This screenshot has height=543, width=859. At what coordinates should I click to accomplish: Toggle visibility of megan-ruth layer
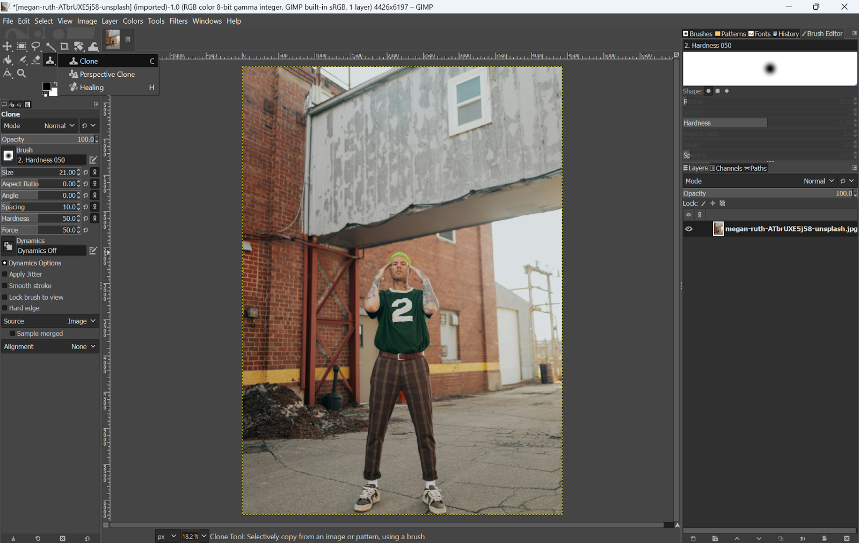point(689,229)
